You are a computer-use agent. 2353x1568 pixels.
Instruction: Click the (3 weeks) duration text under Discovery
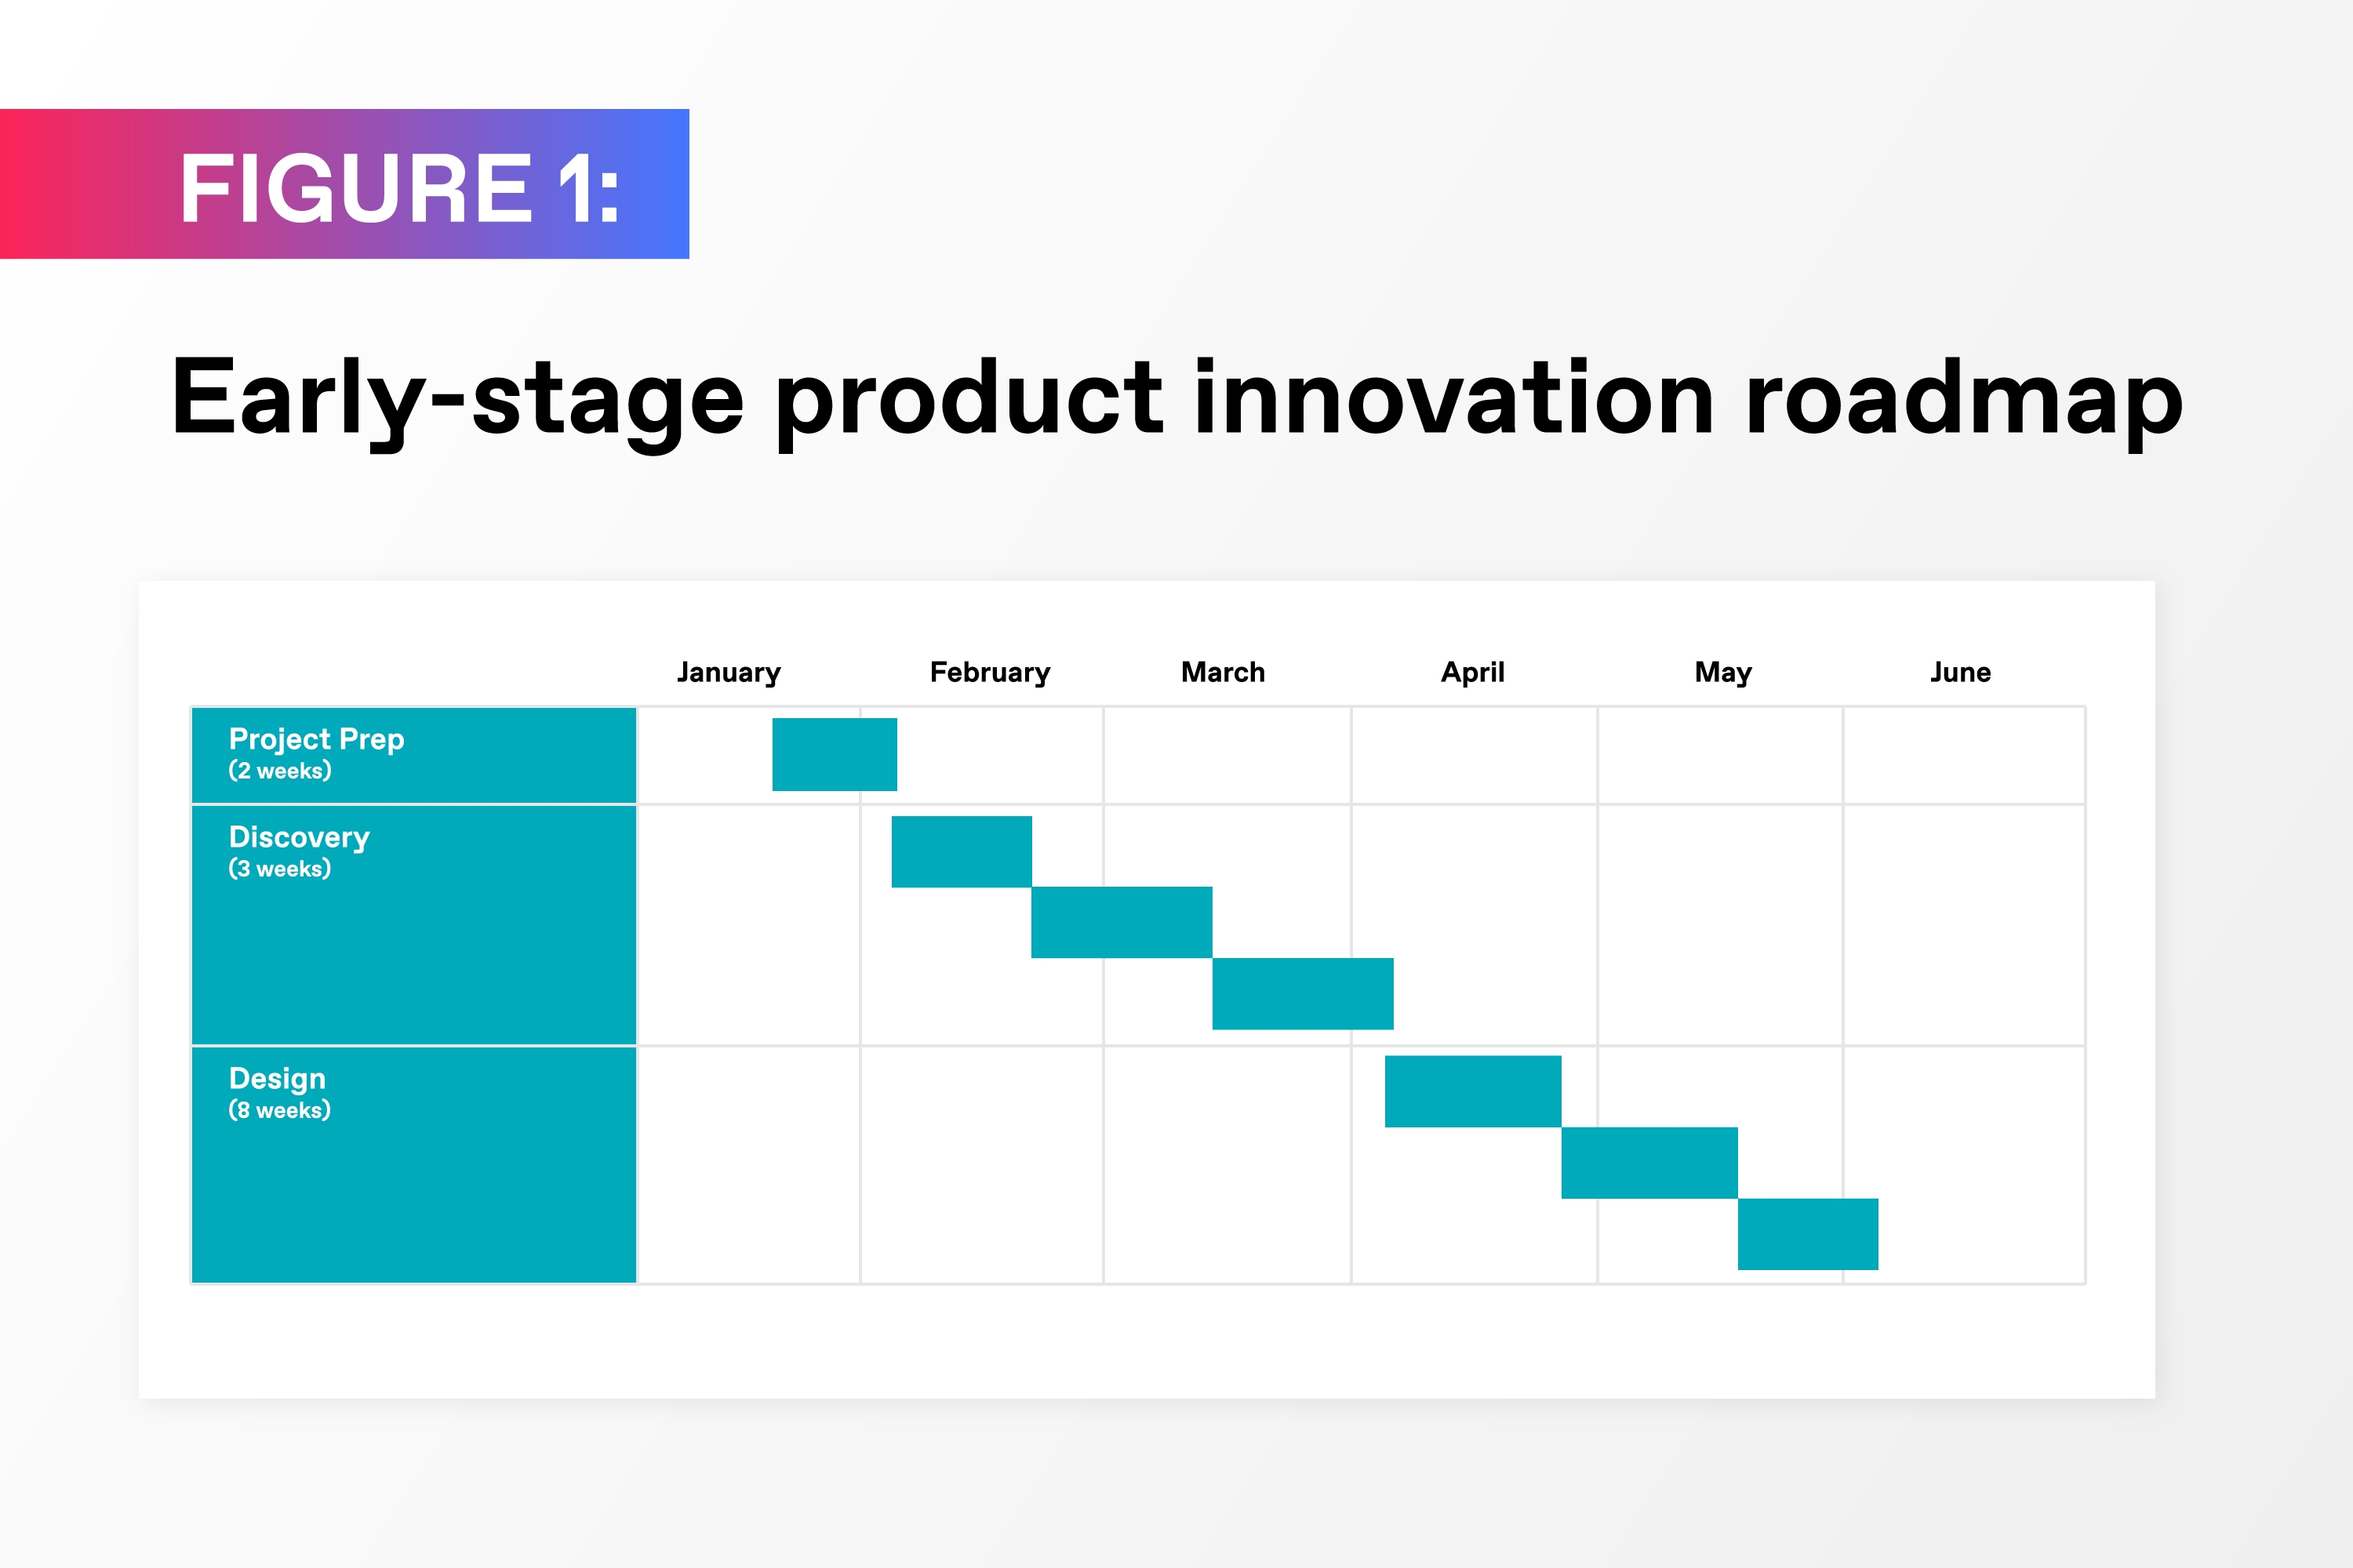[x=279, y=869]
